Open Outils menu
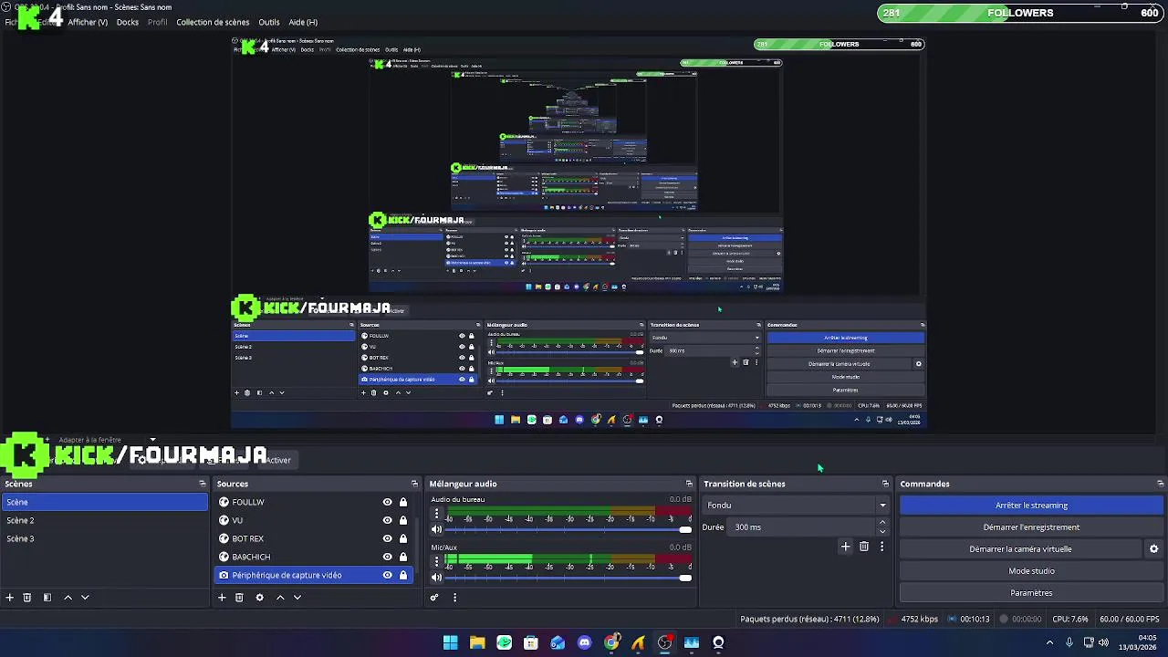The height and width of the screenshot is (657, 1168). (269, 22)
